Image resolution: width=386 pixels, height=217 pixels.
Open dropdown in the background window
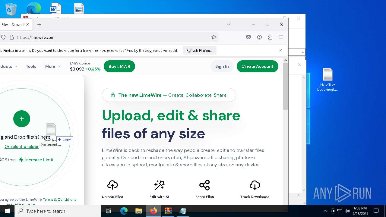302,52
